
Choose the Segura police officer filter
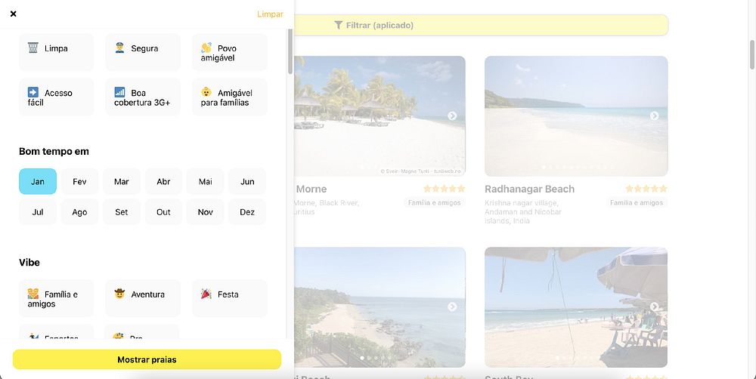tap(143, 52)
